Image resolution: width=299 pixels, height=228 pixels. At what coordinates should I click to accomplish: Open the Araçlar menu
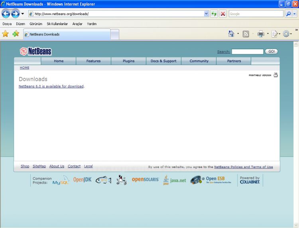pyautogui.click(x=77, y=24)
